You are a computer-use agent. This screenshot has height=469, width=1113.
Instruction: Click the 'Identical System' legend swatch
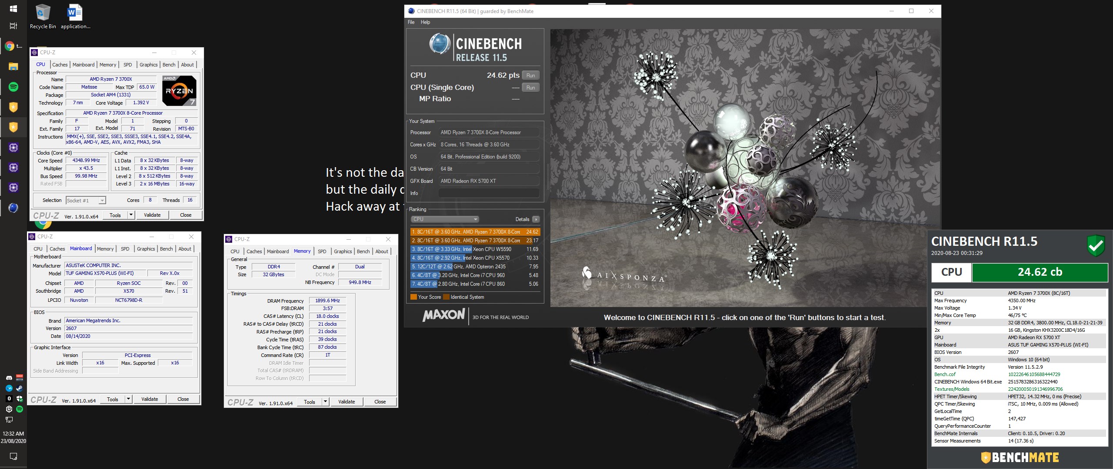(446, 297)
